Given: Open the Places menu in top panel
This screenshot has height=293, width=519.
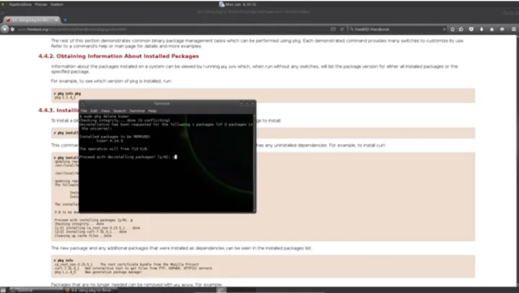Looking at the screenshot, I should pyautogui.click(x=41, y=4).
